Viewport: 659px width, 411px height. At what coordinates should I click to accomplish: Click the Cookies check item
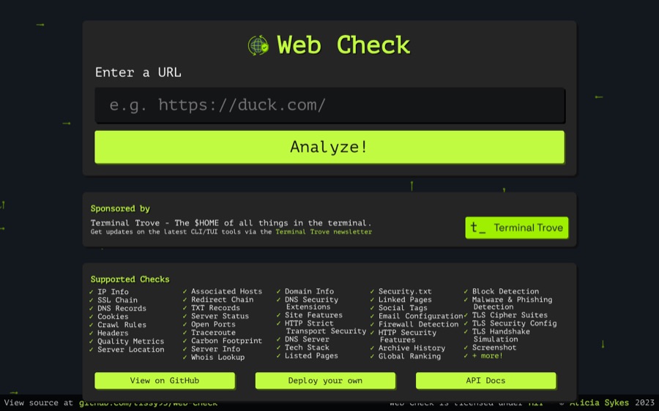[113, 317]
